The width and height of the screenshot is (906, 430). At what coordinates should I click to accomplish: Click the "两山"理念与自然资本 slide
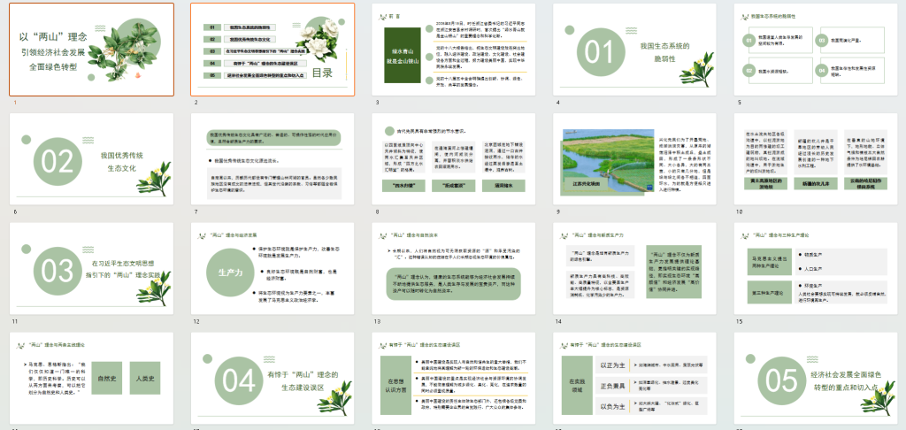(x=454, y=269)
